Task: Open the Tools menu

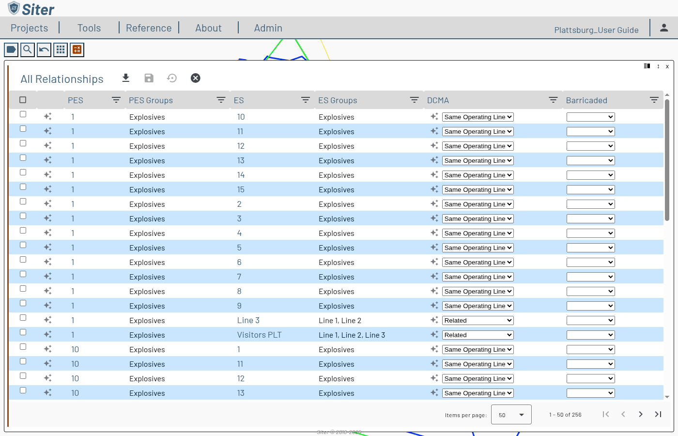Action: (89, 28)
